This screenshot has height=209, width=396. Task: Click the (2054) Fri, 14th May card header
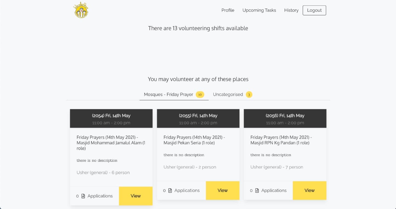[111, 118]
